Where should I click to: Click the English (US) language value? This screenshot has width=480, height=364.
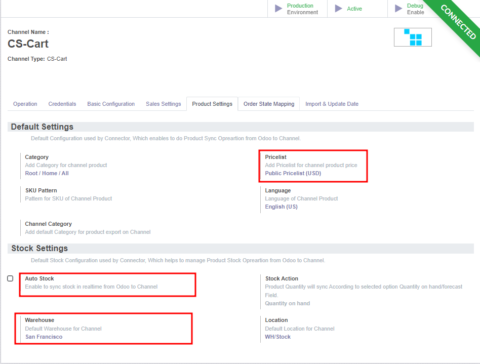(x=282, y=207)
